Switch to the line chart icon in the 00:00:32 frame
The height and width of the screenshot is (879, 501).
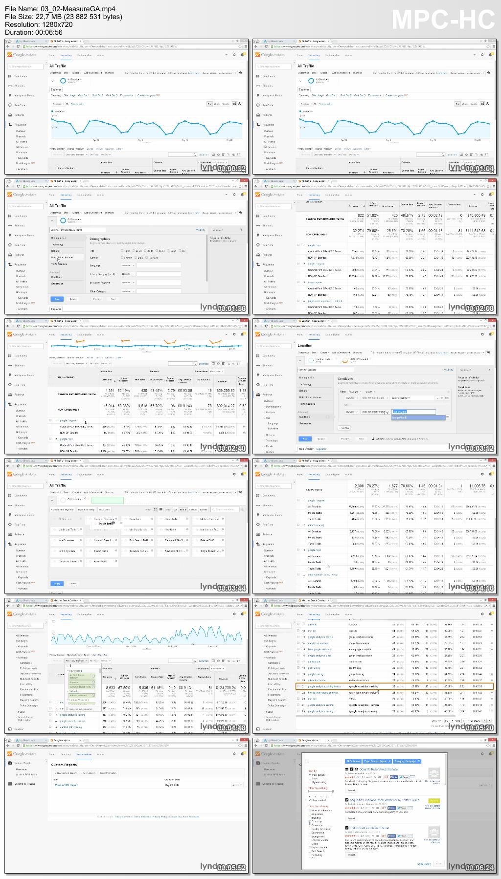pyautogui.click(x=234, y=104)
